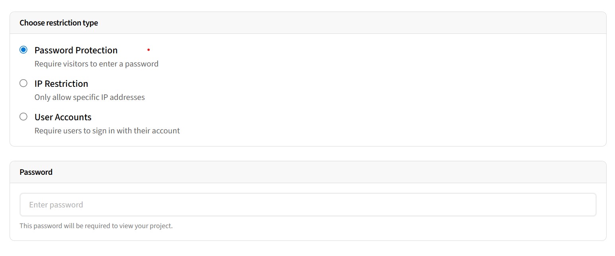Screen dimensions: 615x256
Task: Click the placeholder text Enter password
Action: [x=55, y=204]
